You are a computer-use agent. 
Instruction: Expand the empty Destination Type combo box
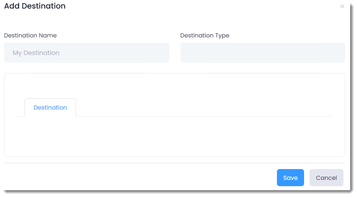pos(262,53)
